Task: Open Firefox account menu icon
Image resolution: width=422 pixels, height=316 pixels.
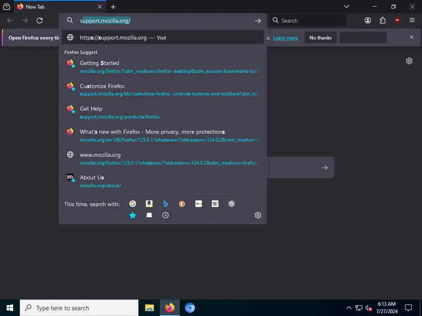Action: 368,21
